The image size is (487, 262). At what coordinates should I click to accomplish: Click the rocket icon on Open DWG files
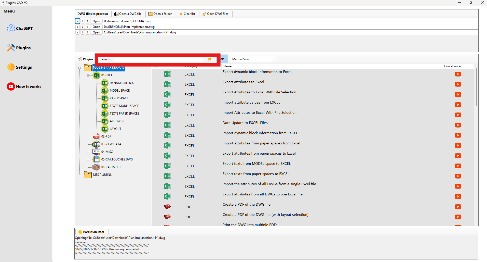point(204,14)
